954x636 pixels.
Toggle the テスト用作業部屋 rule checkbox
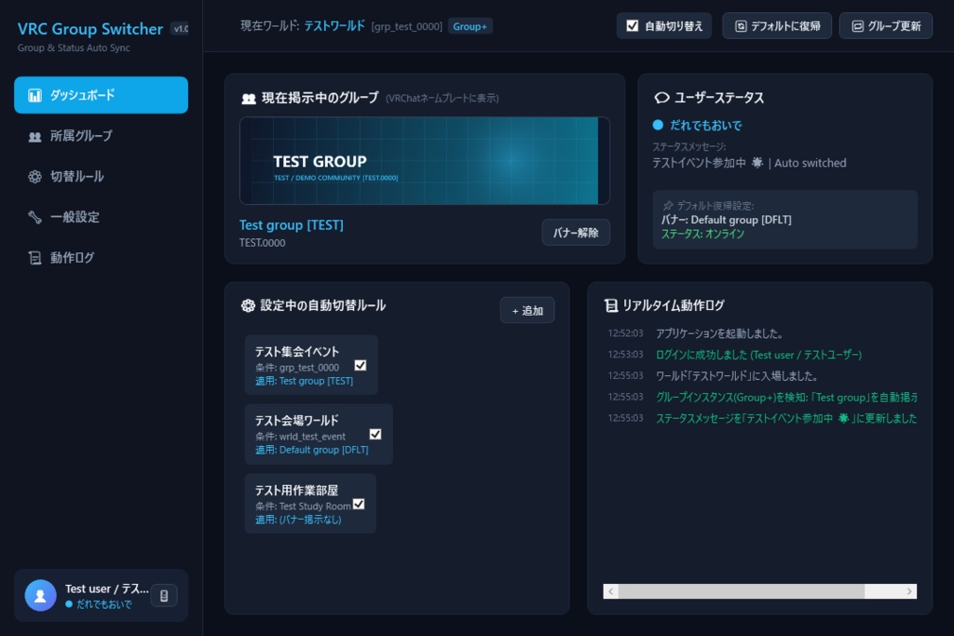coord(359,504)
